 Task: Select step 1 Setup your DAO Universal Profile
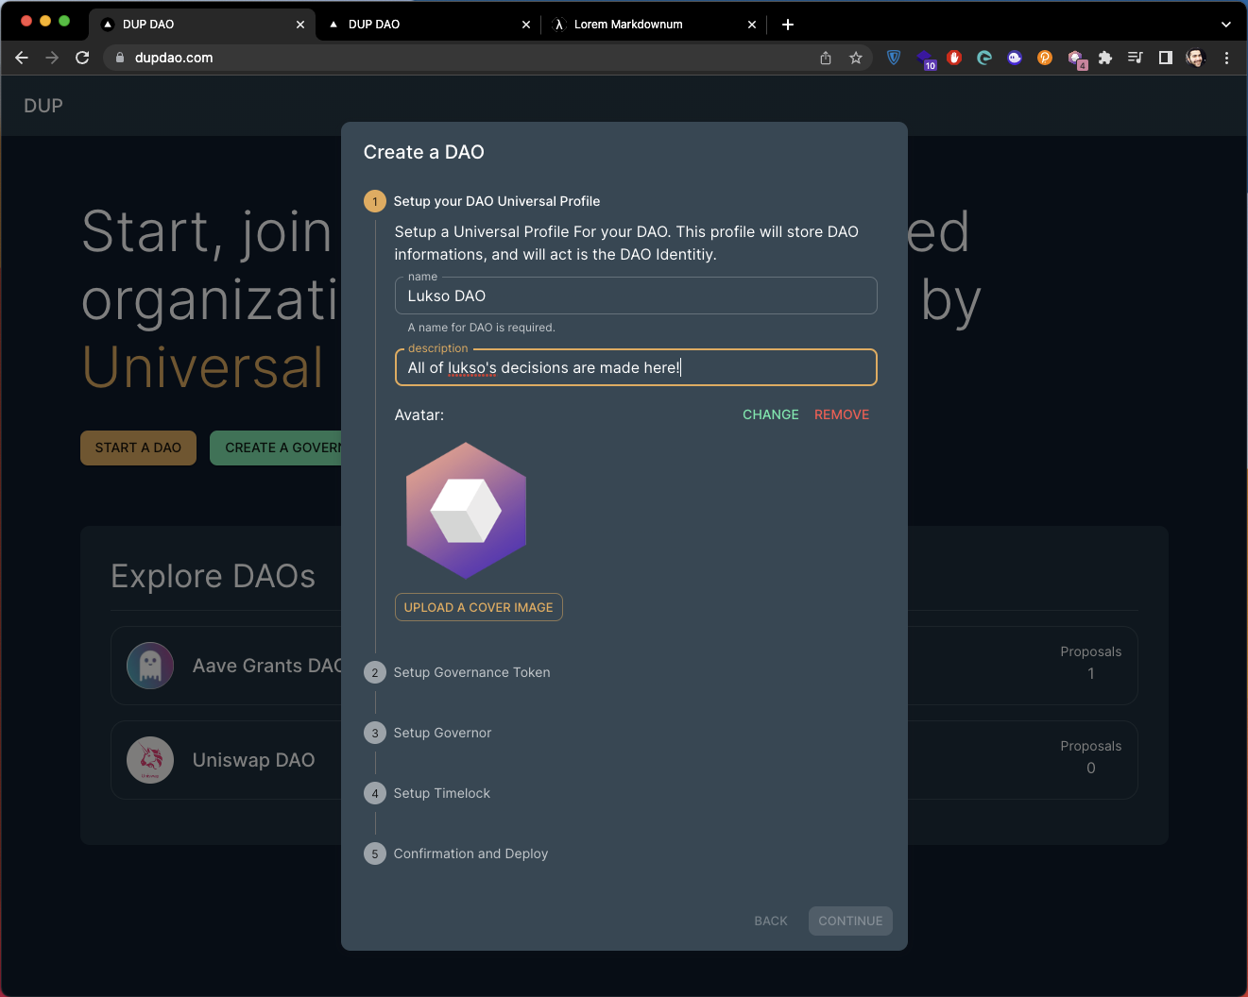pos(482,201)
